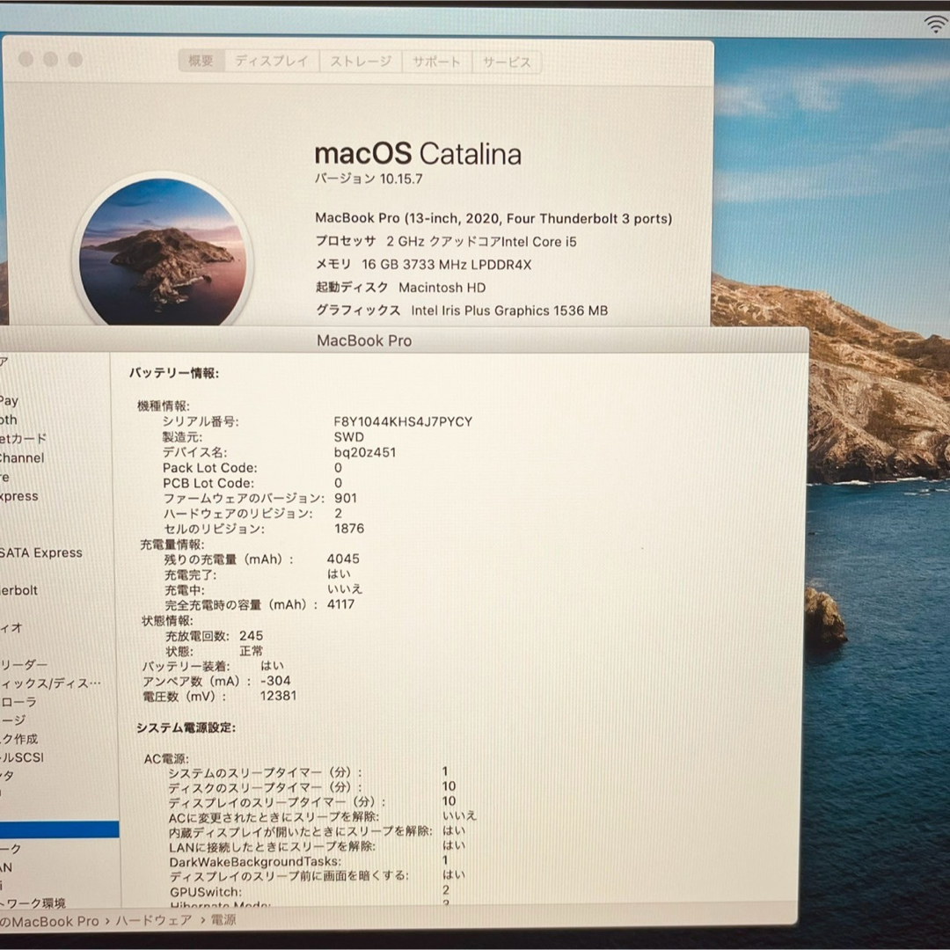Click the MacBook Pro window title bar
This screenshot has width=950, height=950.
364,340
